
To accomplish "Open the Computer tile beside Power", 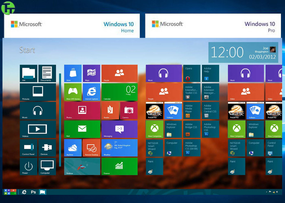I will 47,166.
